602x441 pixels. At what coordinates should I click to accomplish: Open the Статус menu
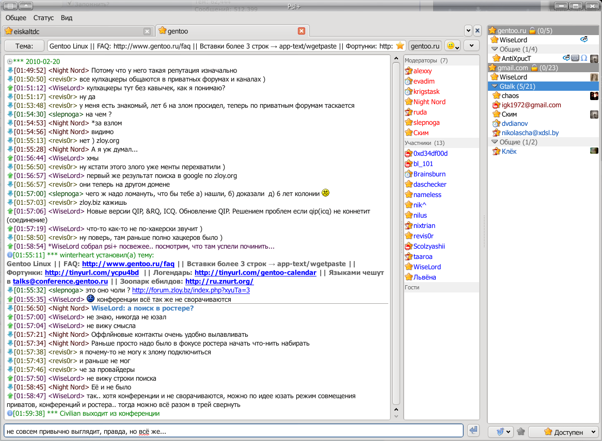click(43, 18)
